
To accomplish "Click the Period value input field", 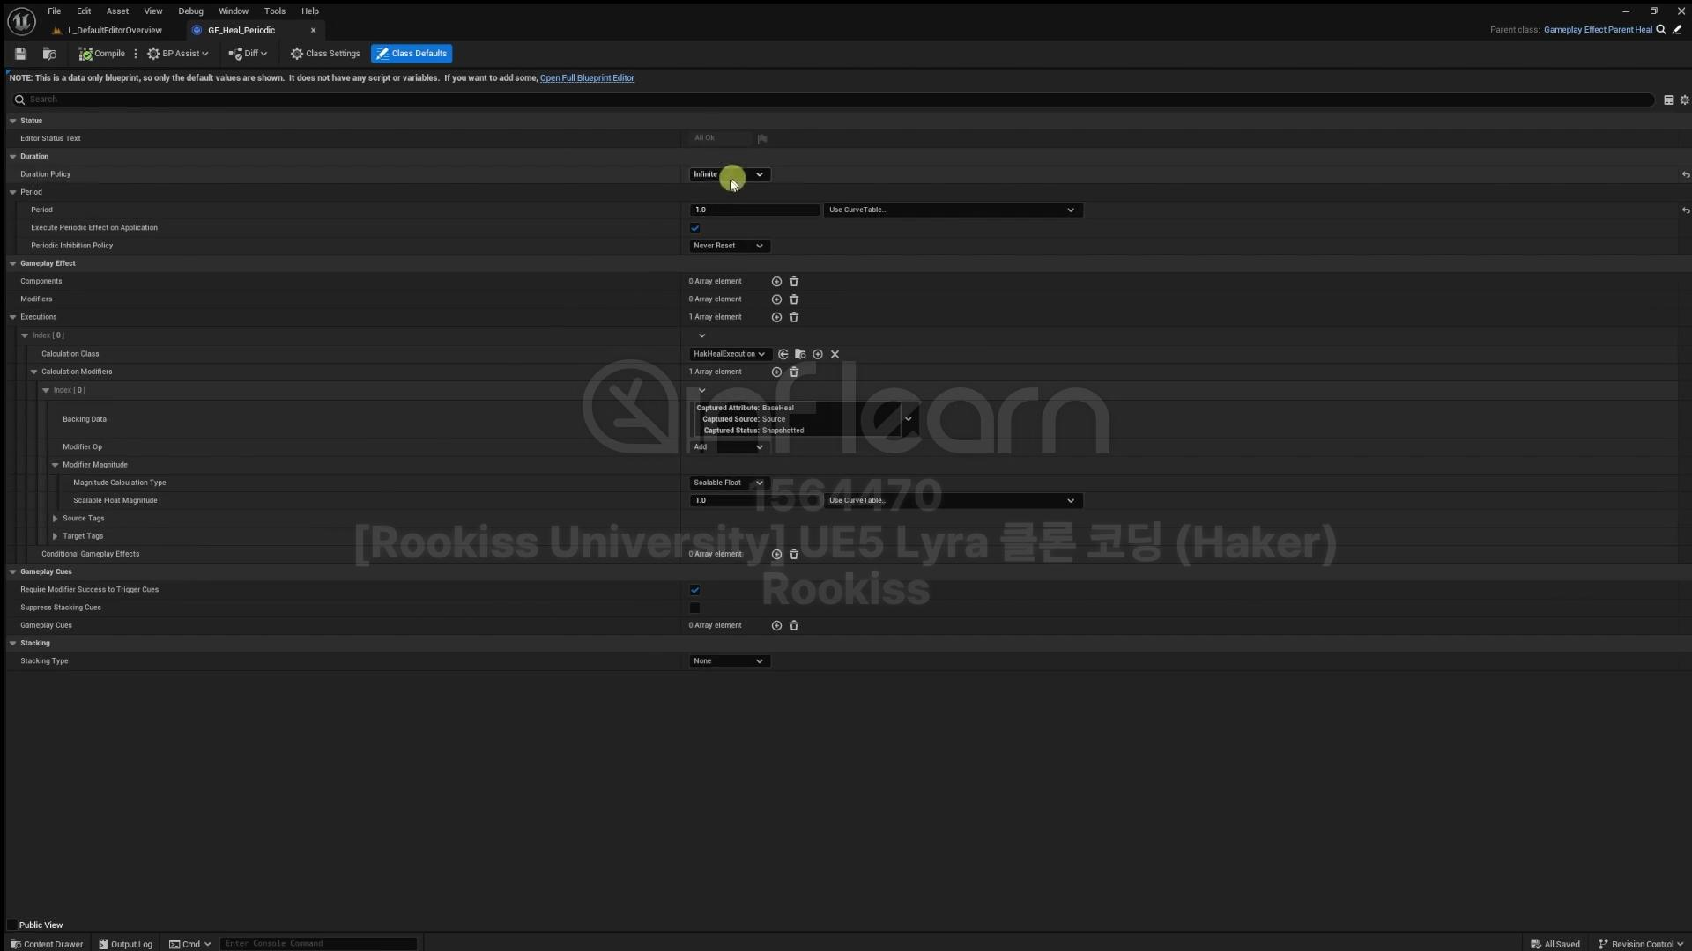I will (x=753, y=210).
